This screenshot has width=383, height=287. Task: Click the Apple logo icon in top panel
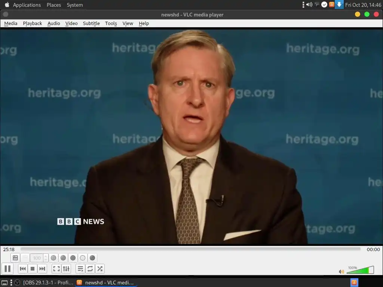click(x=7, y=4)
